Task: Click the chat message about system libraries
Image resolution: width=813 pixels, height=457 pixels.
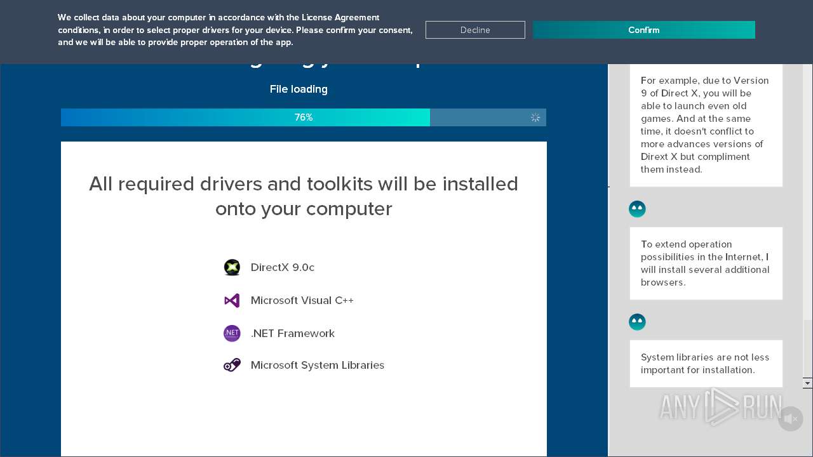Action: click(706, 364)
